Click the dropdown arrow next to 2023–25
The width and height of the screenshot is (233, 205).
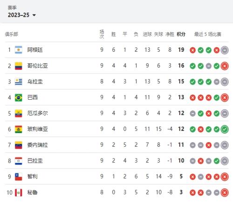click(34, 15)
